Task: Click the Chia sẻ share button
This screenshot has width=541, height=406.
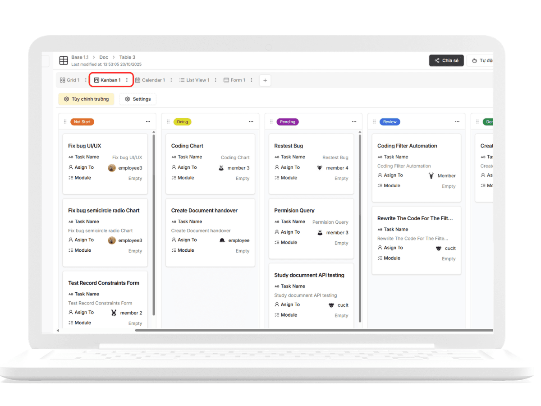Action: pos(446,60)
